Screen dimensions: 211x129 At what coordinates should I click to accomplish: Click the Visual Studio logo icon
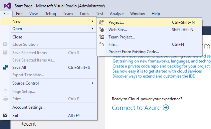pos(7,6)
